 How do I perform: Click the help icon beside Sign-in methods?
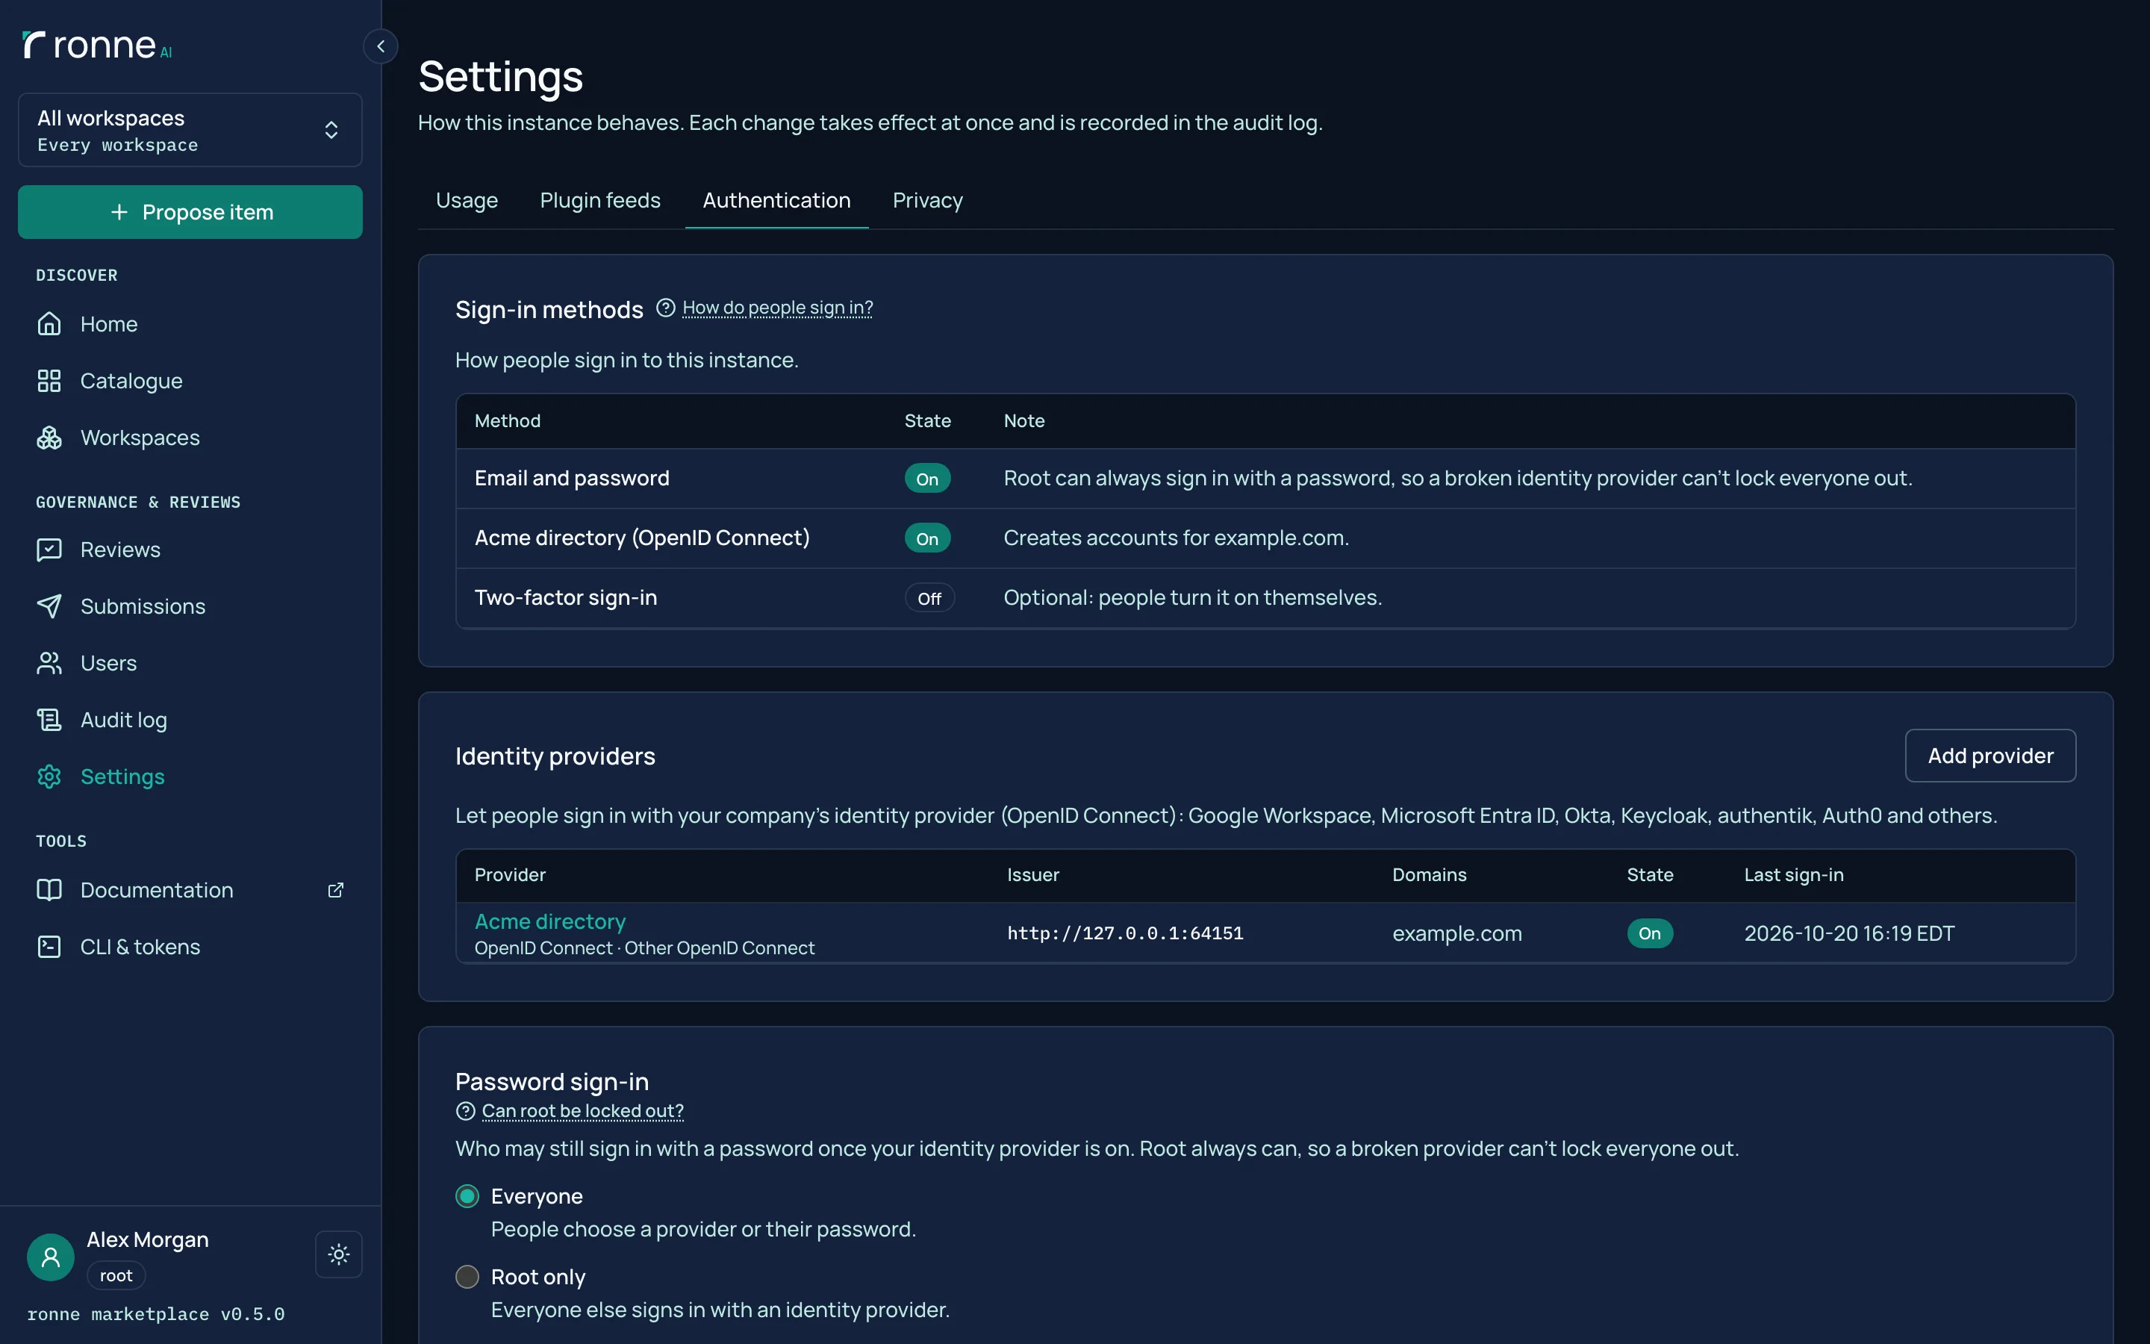point(665,308)
